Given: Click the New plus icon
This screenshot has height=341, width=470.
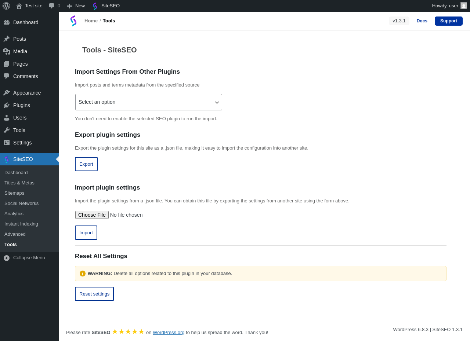Looking at the screenshot, I should click(69, 6).
